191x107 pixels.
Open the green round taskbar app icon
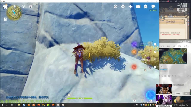click(48, 105)
